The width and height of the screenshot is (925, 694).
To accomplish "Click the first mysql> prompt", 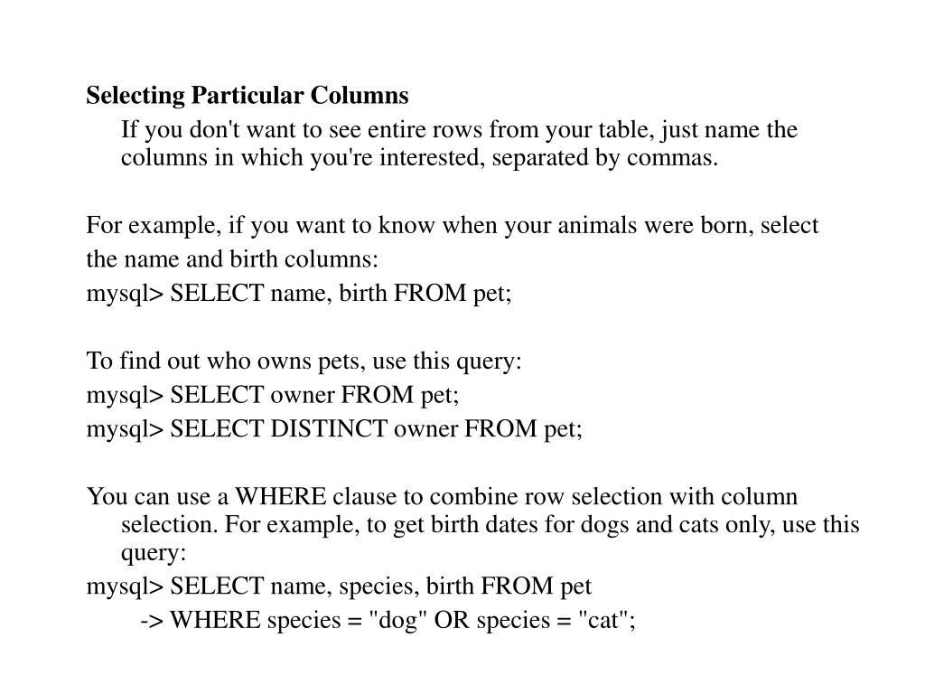I will coord(125,295).
